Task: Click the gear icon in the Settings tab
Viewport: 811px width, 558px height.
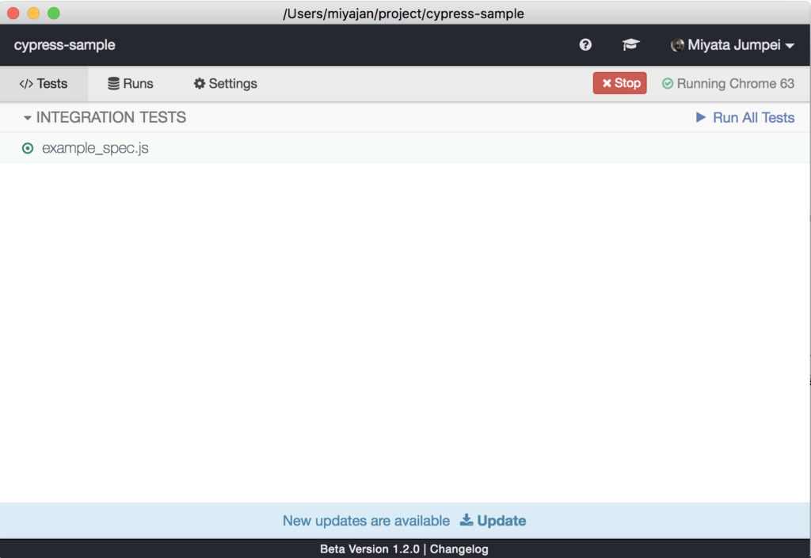Action: click(x=200, y=83)
